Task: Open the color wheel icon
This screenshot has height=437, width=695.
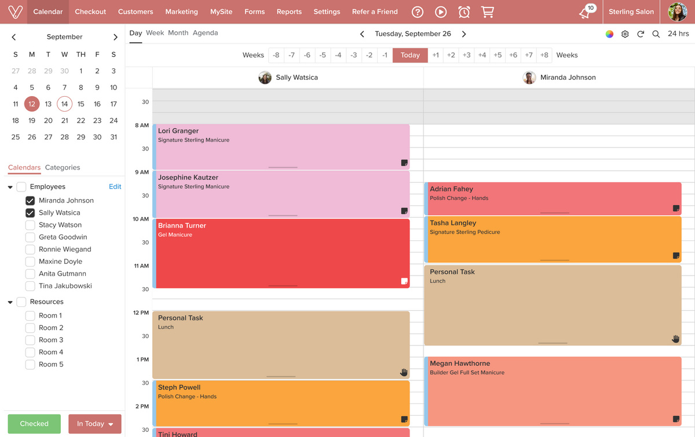Action: (x=609, y=34)
